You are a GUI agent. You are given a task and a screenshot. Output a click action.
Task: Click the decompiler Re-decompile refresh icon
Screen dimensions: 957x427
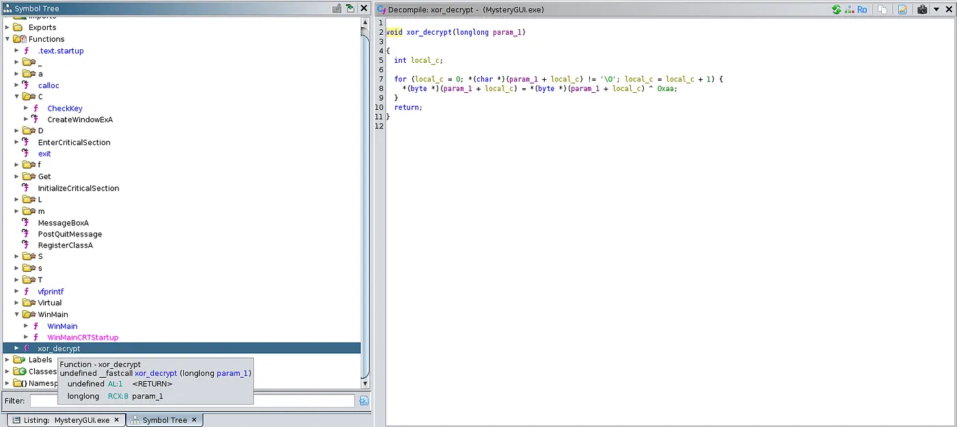coord(836,10)
